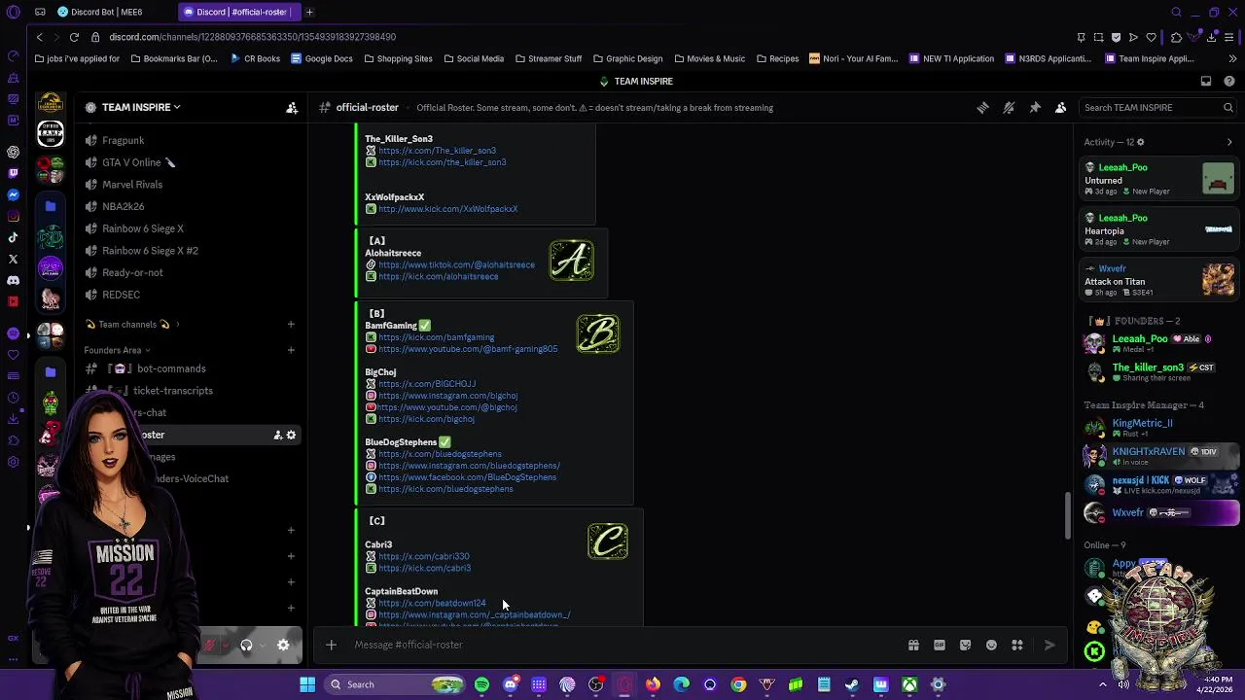Open BamfGaming YouTube link
The image size is (1245, 700).
(468, 349)
